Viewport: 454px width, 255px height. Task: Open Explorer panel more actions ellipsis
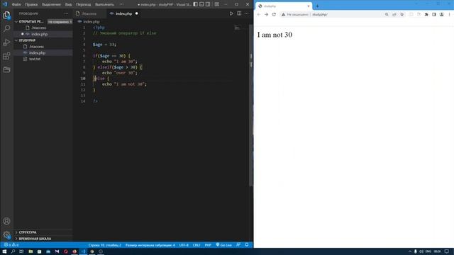[66, 13]
